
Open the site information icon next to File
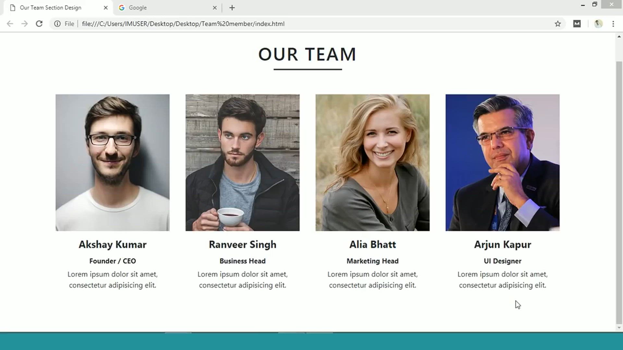point(57,24)
